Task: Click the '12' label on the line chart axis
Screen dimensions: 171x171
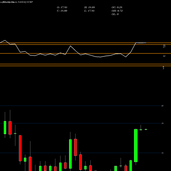Action: [164, 56]
